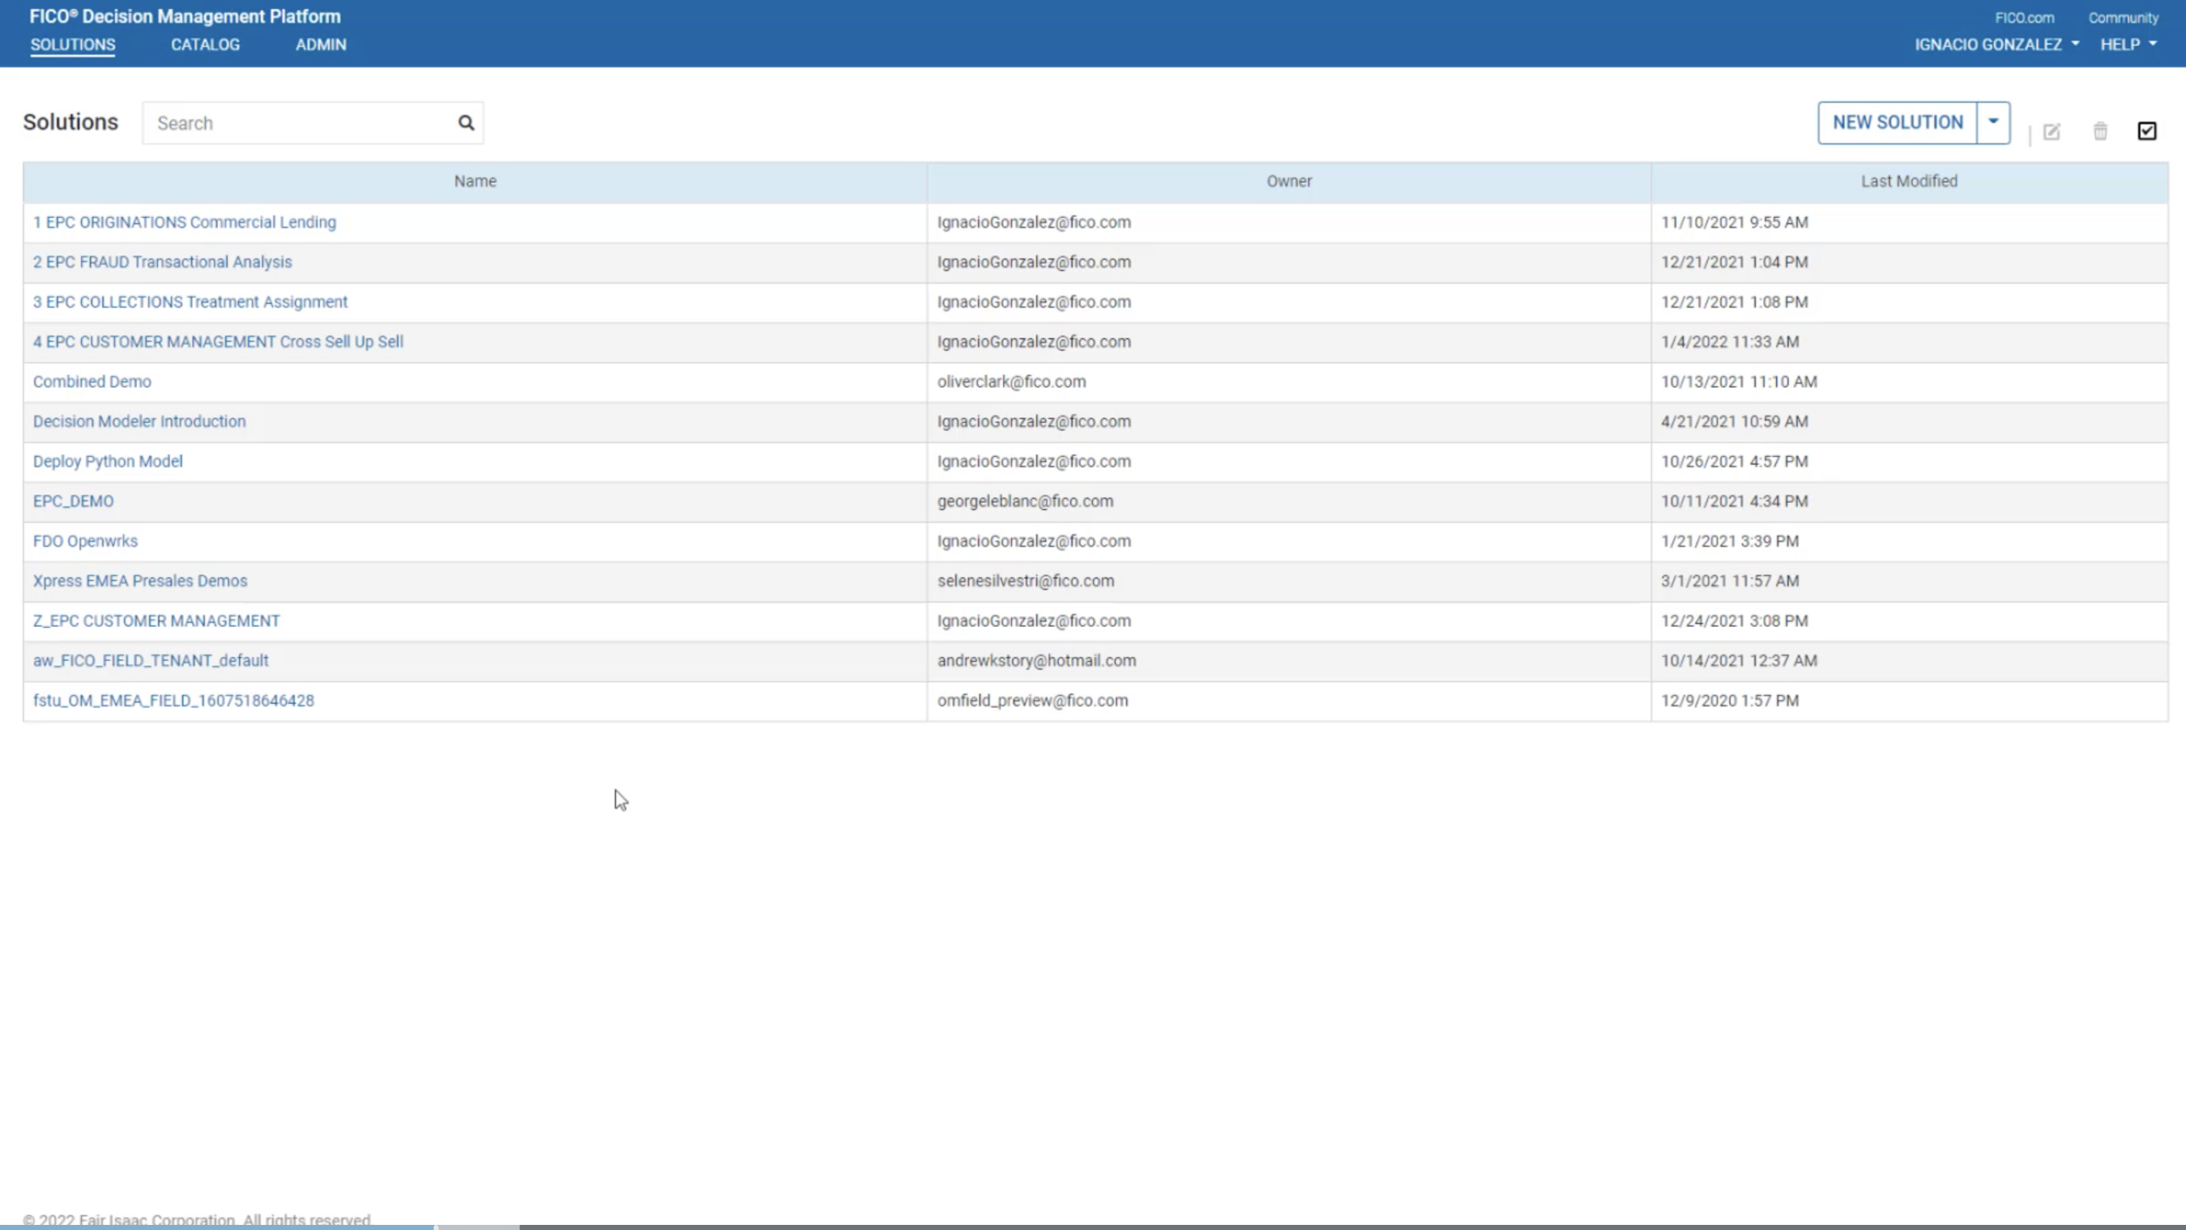Open the Xpress EMEA Presales Demos solution
This screenshot has width=2186, height=1230.
pos(140,581)
